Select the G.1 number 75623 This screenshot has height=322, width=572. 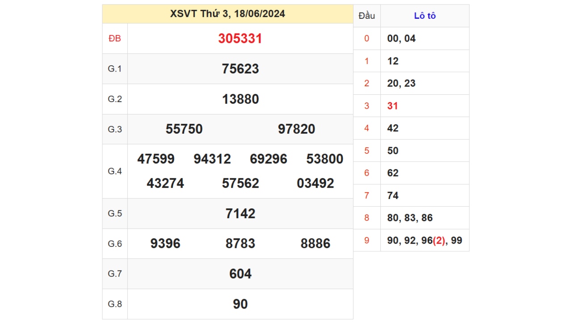coord(240,69)
